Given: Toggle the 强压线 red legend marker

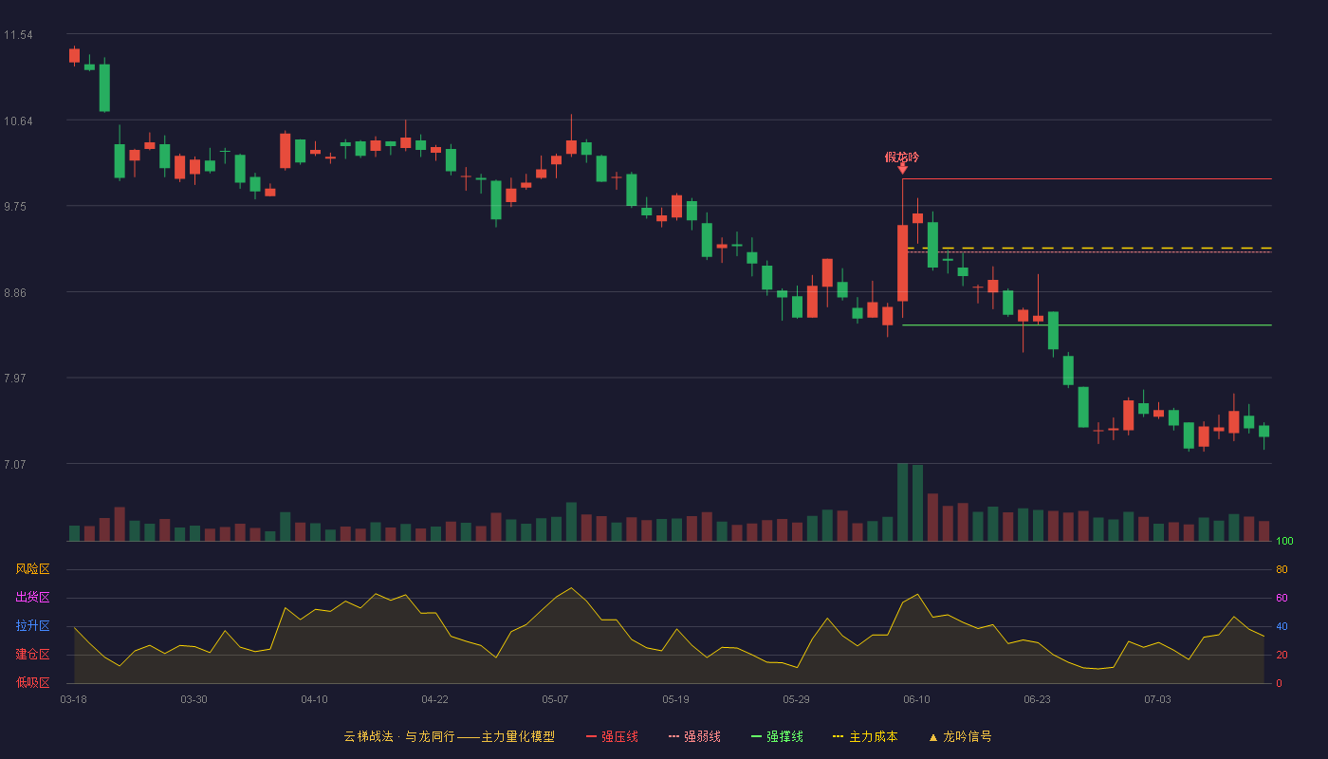Looking at the screenshot, I should click(x=592, y=736).
